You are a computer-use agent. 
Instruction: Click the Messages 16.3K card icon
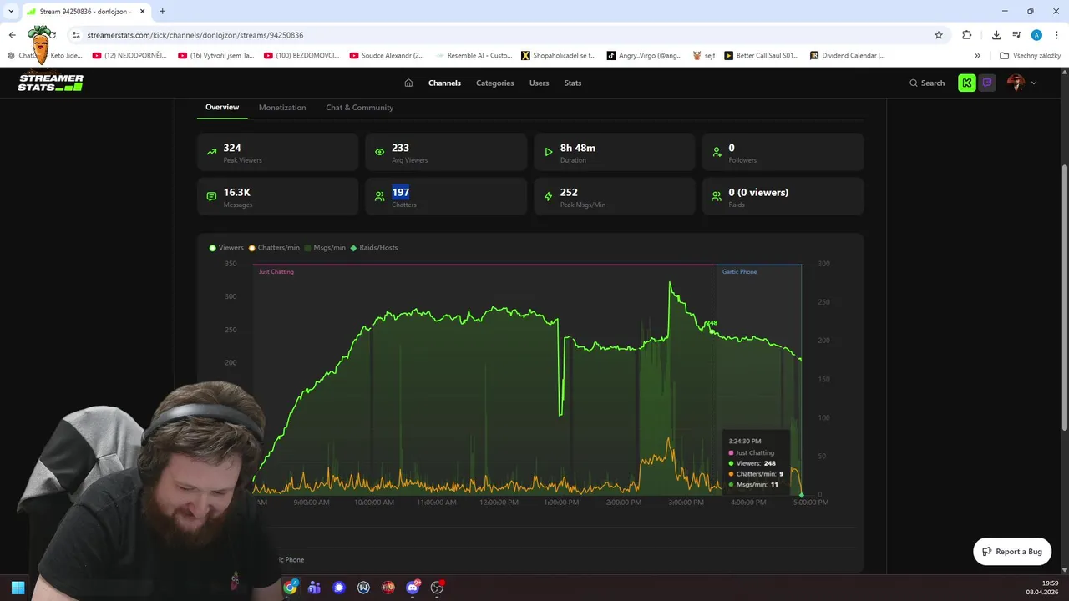coord(211,197)
